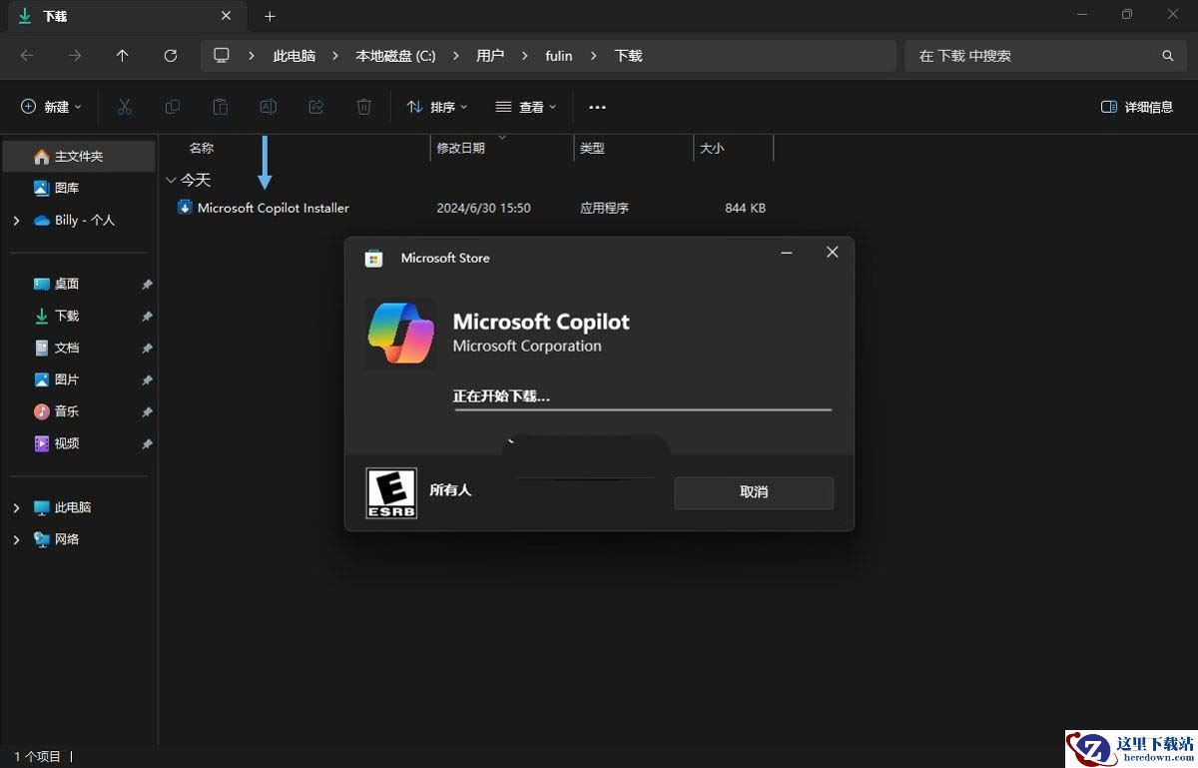1198x768 pixels.
Task: Select the Microsoft Copilot Installer file name
Action: click(274, 208)
